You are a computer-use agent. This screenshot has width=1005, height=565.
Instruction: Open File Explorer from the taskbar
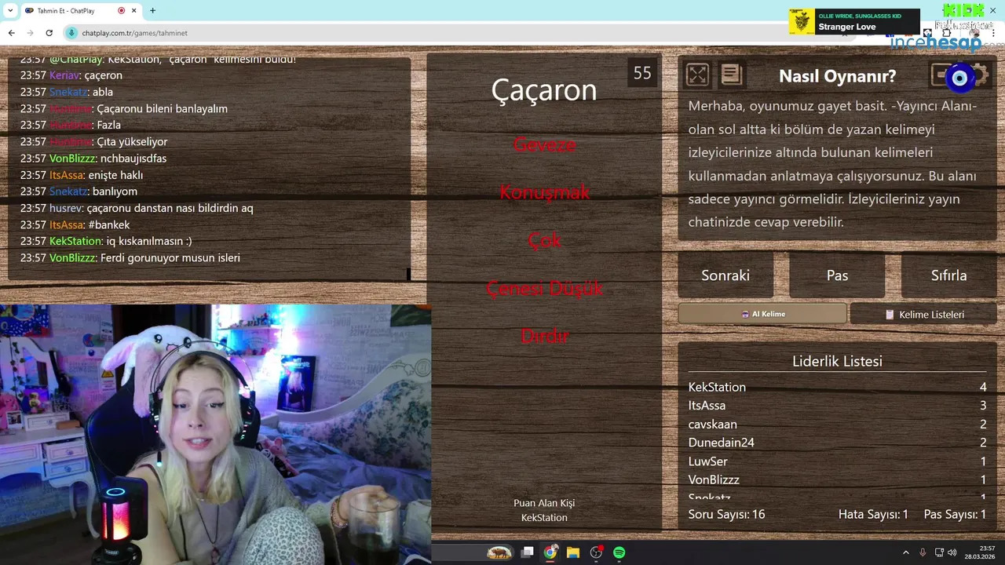click(573, 552)
